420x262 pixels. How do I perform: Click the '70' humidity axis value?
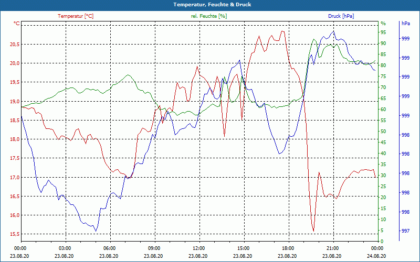(x=383, y=88)
